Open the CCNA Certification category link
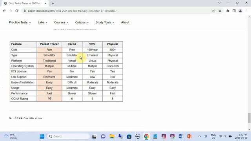Viewport: 251px width, 141px height. (x=28, y=118)
